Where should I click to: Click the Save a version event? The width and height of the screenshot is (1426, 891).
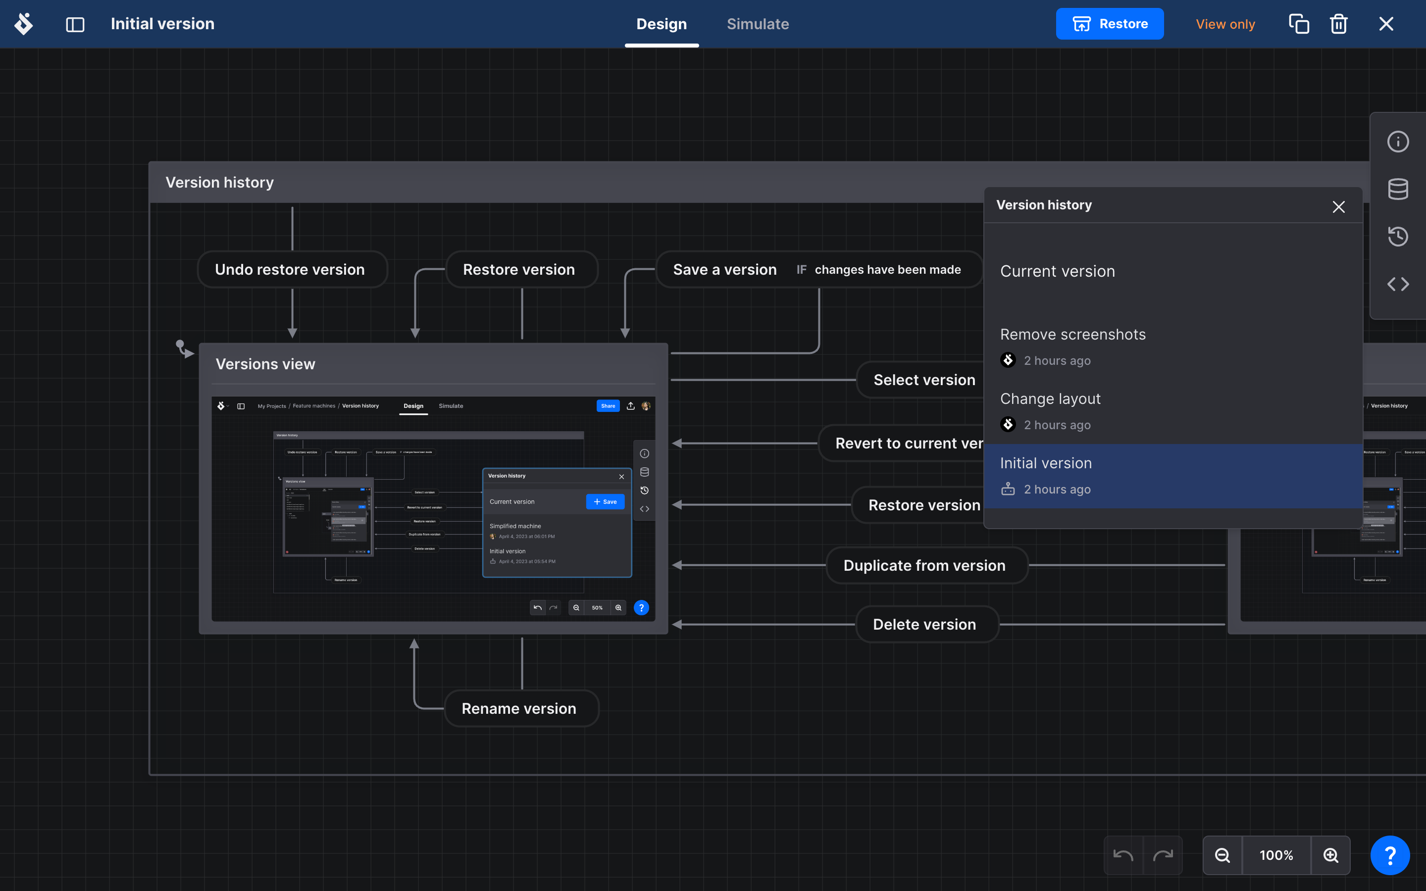coord(725,269)
